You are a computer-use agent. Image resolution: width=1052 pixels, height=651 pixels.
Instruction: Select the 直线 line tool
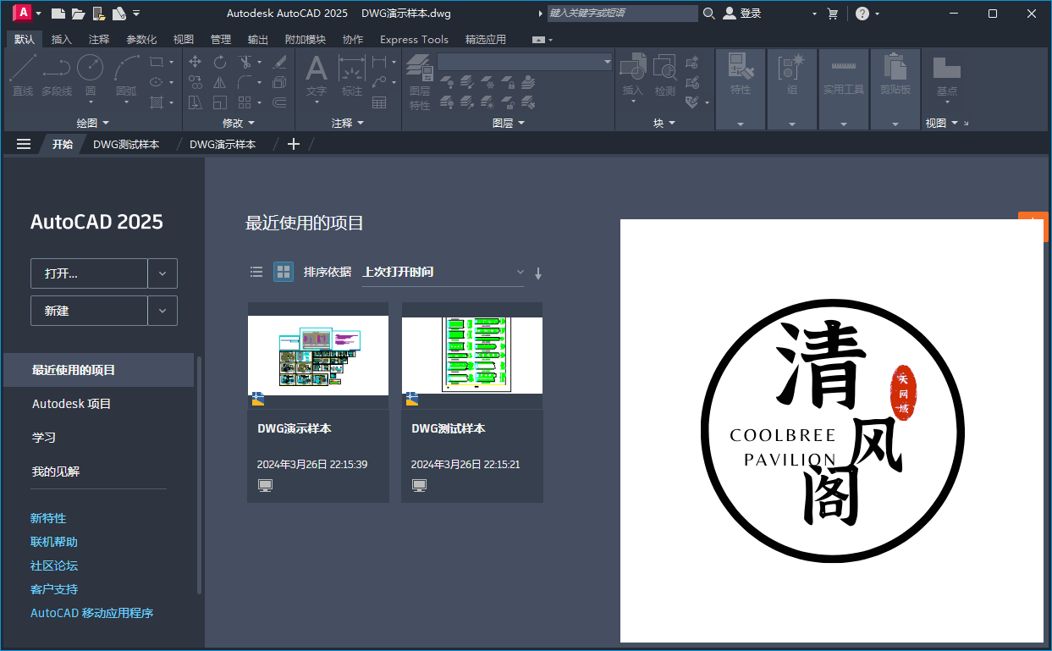coord(23,75)
